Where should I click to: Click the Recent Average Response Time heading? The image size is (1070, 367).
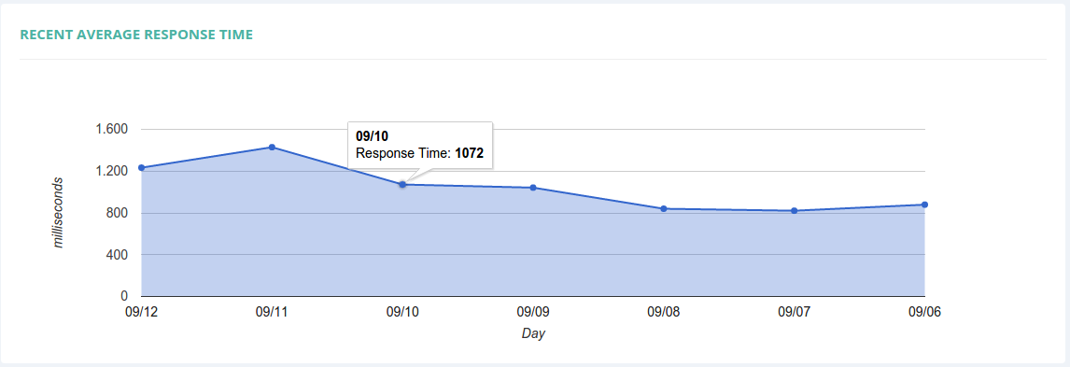136,35
